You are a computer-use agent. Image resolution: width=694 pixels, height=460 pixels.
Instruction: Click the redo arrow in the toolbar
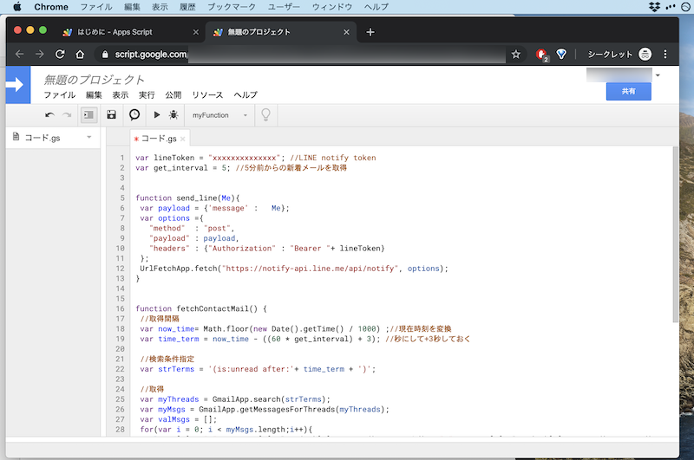(x=67, y=114)
